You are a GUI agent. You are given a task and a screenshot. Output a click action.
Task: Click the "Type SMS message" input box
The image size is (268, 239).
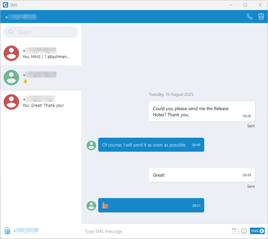coord(155,231)
